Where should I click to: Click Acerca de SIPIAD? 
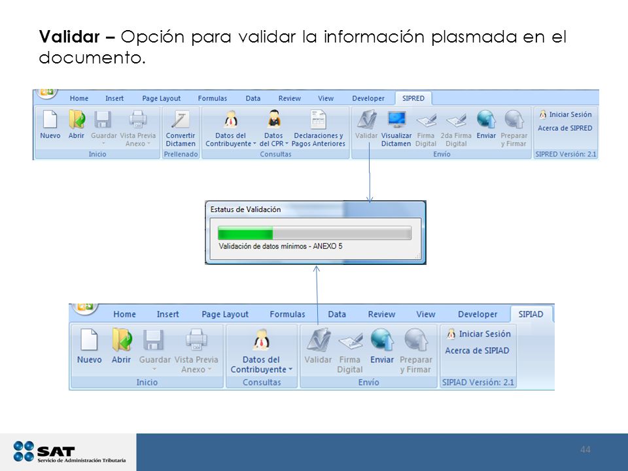[x=477, y=351]
